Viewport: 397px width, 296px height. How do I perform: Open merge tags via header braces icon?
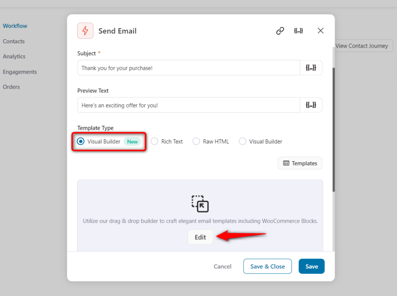click(299, 31)
